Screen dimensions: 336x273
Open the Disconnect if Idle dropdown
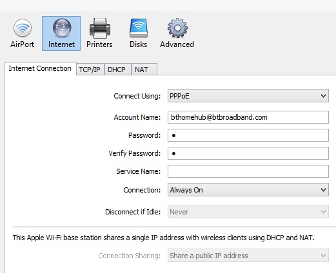tap(248, 212)
